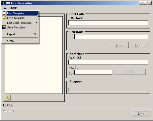Click into the Edit Node OU= field
Image resolution: width=153 pixels, height=121 pixels.
(111, 36)
